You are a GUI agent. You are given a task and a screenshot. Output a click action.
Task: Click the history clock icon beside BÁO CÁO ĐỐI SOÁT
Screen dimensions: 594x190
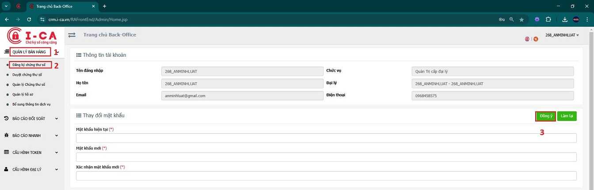click(x=6, y=119)
